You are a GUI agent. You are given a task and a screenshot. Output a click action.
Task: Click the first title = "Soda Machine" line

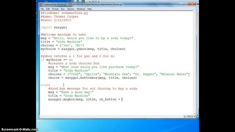coord(61,42)
